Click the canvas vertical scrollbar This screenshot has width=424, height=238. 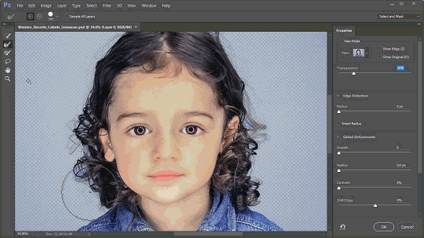click(x=329, y=124)
